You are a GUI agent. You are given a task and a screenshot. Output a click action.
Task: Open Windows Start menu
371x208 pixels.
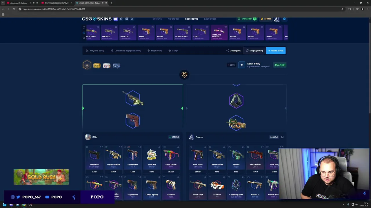coord(5,205)
